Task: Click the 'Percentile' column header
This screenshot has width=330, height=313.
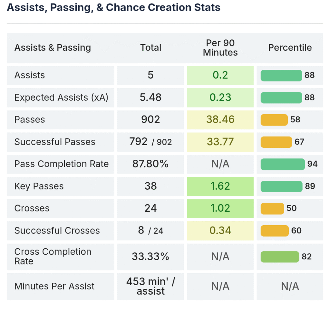Action: coord(290,48)
